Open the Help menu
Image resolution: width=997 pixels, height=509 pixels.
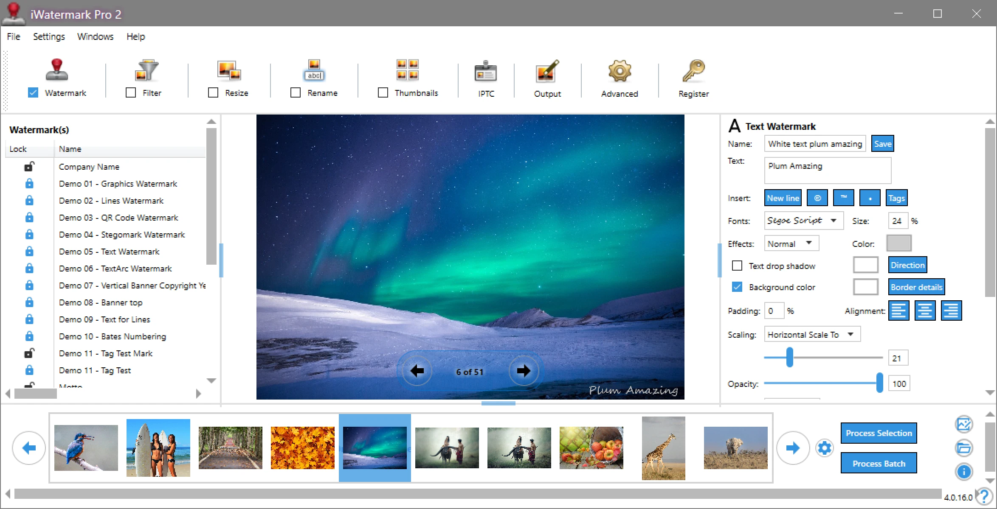[136, 36]
